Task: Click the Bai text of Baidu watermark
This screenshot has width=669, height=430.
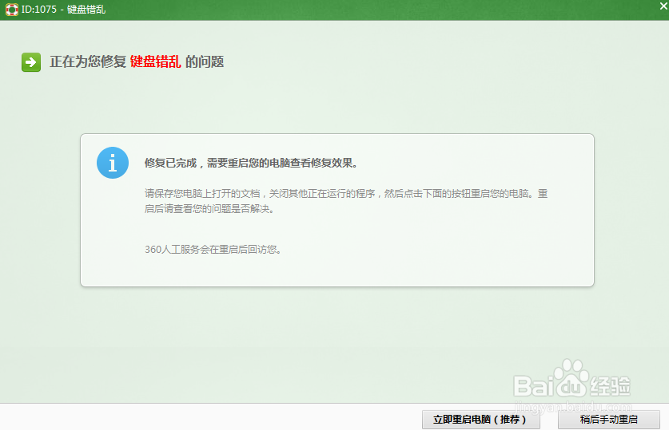Action: [534, 386]
